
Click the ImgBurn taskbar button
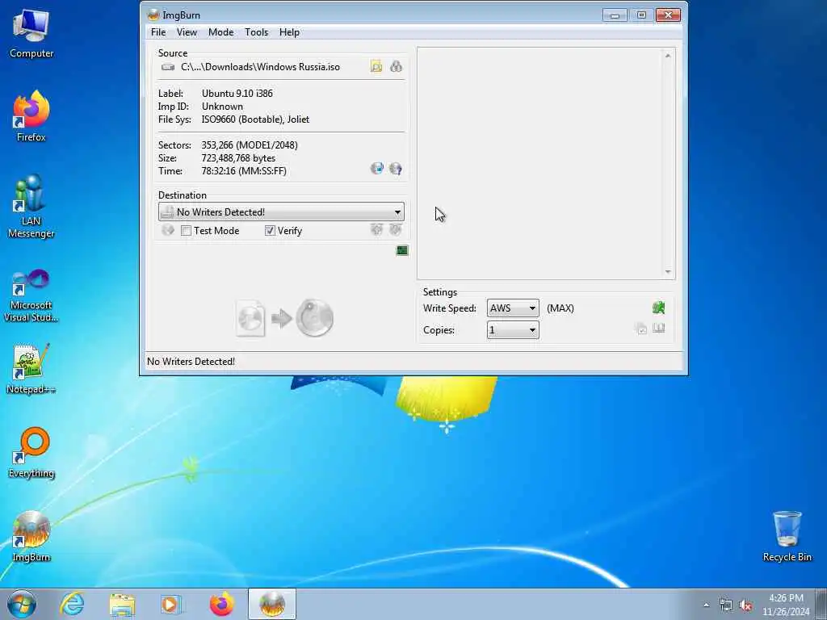(272, 604)
